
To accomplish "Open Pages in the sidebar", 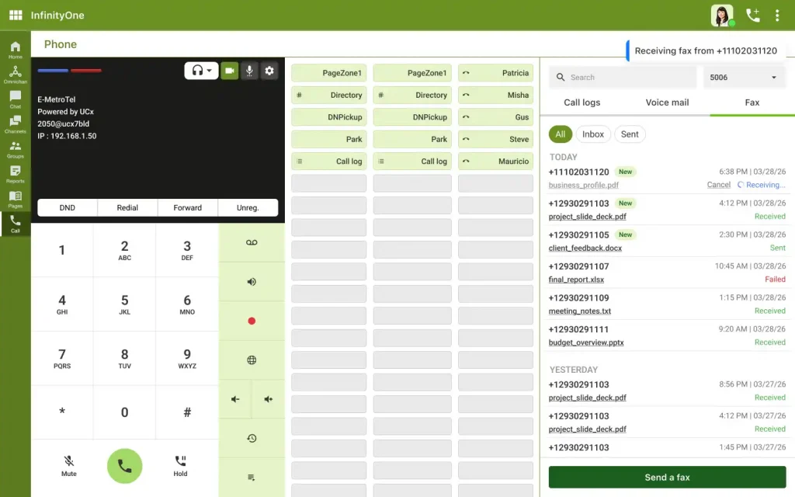I will (x=16, y=199).
